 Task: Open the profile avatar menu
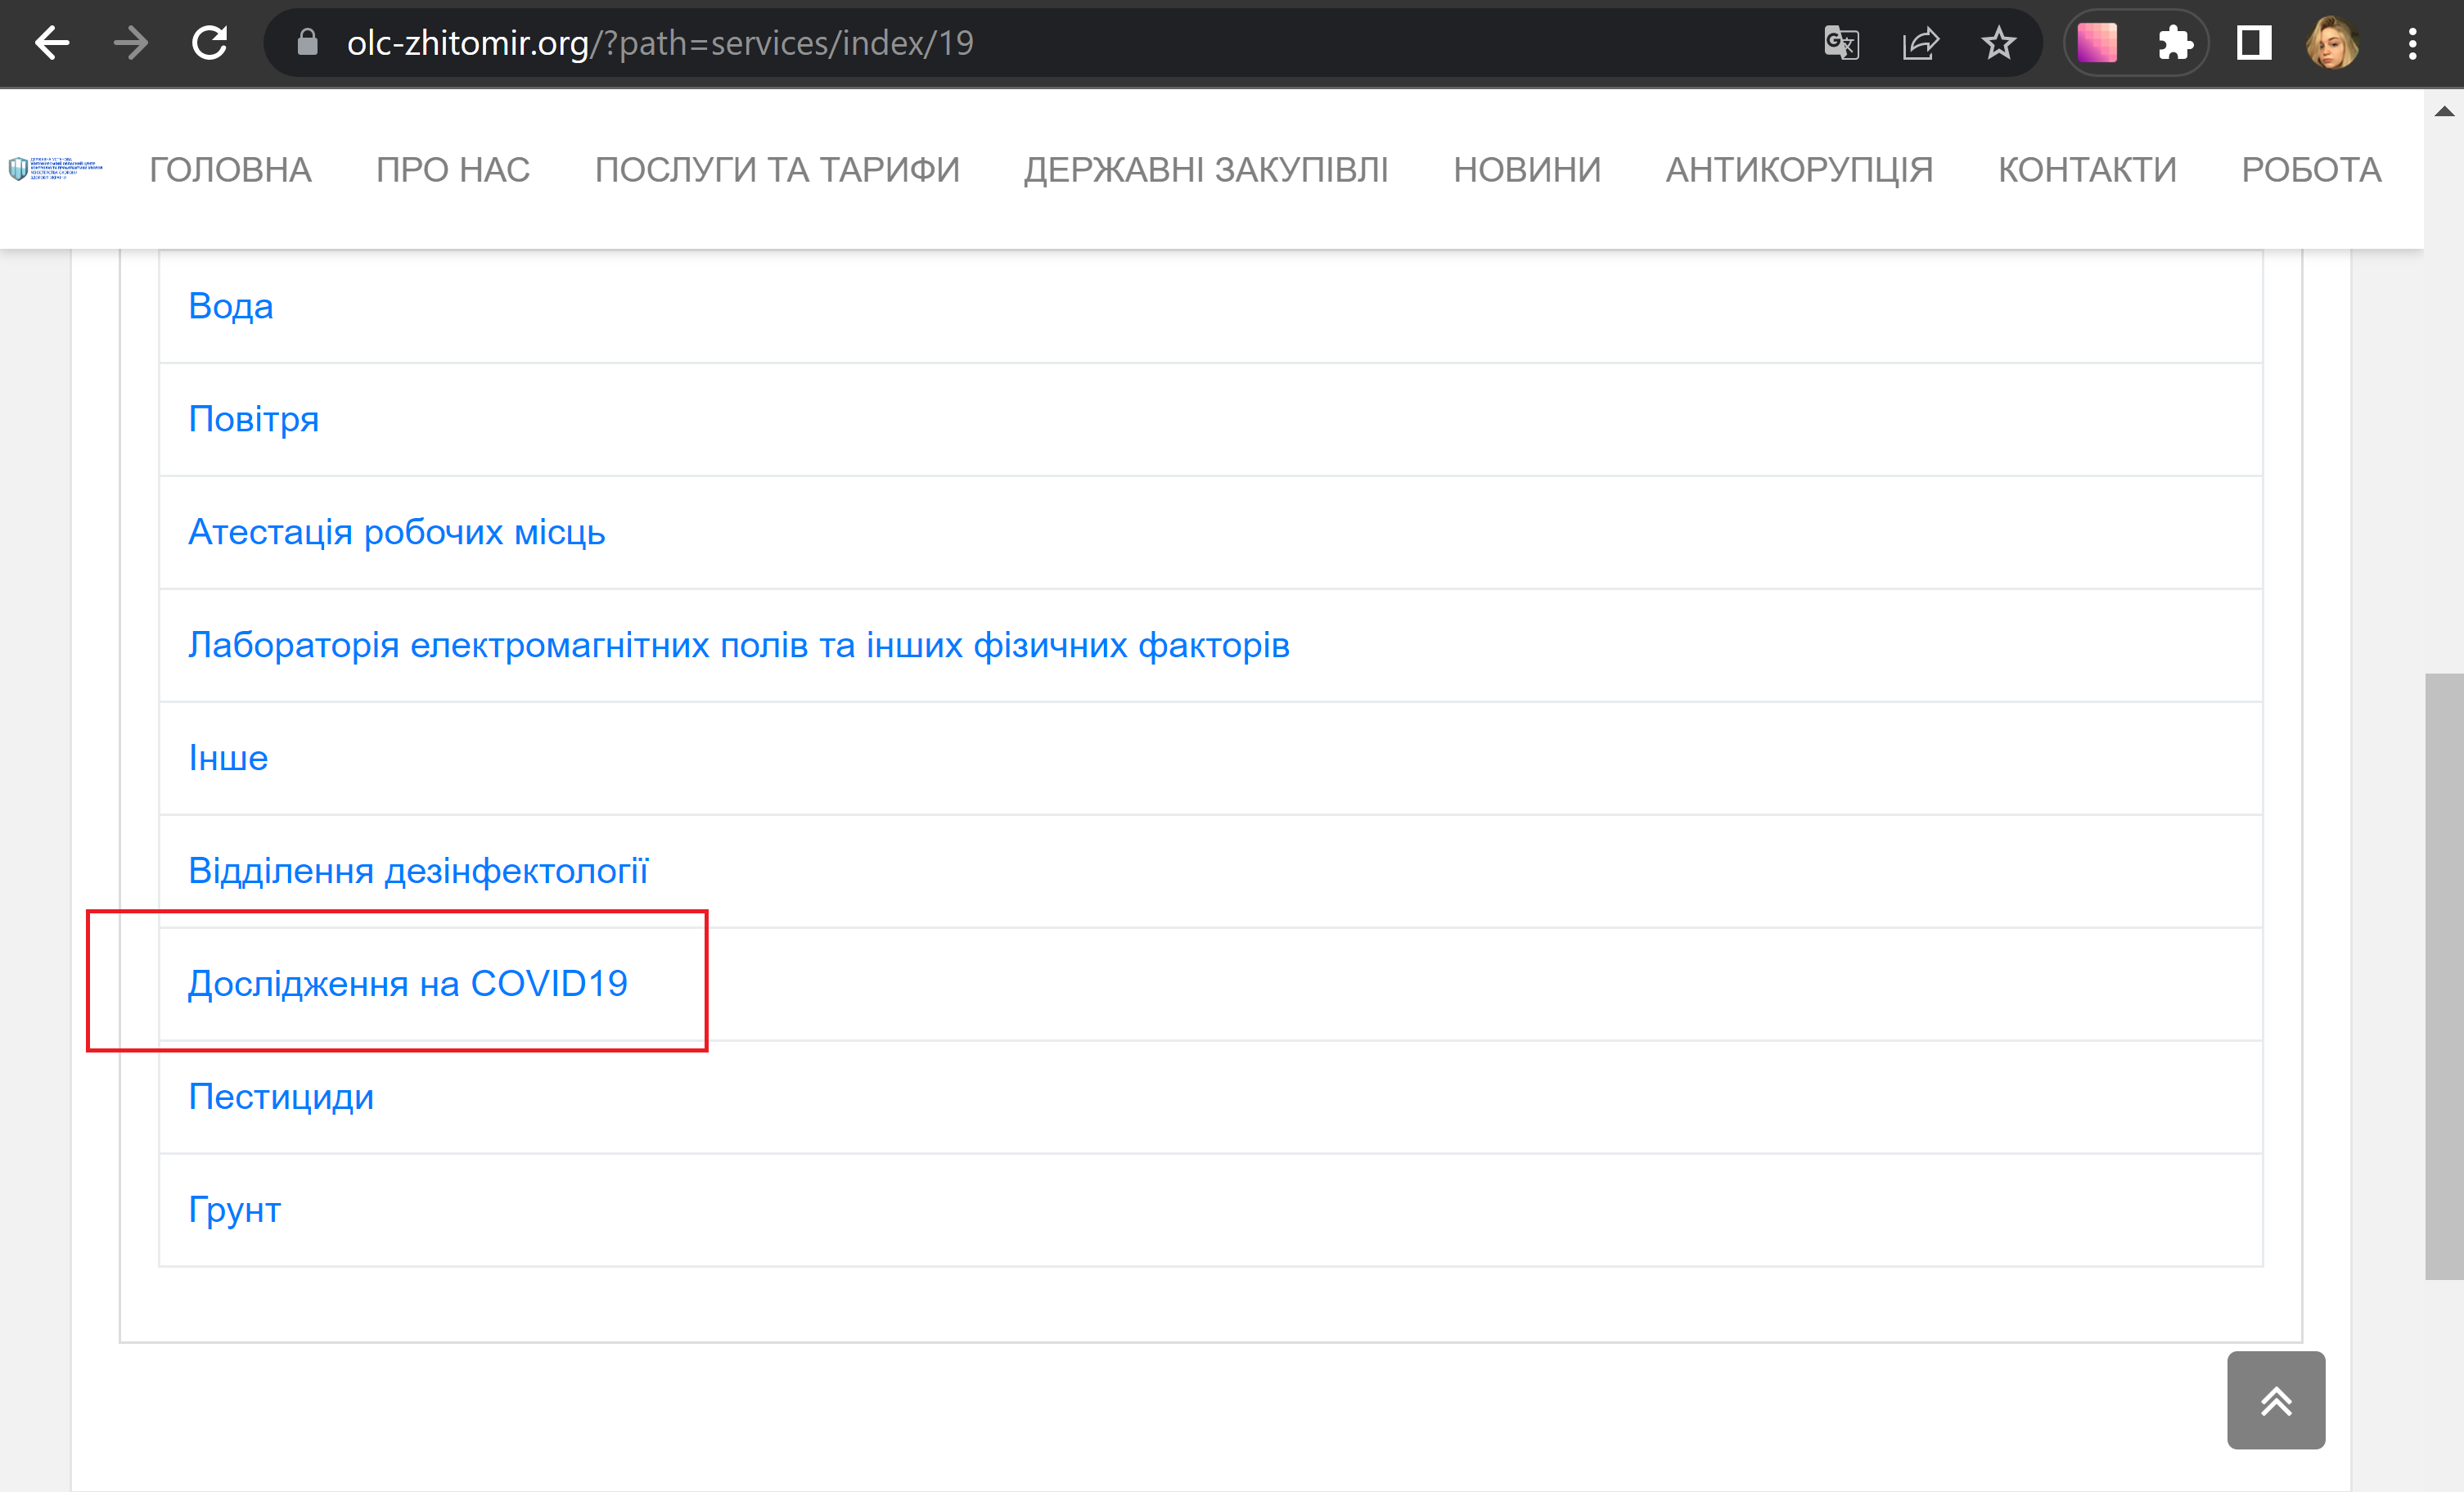pos(2332,43)
